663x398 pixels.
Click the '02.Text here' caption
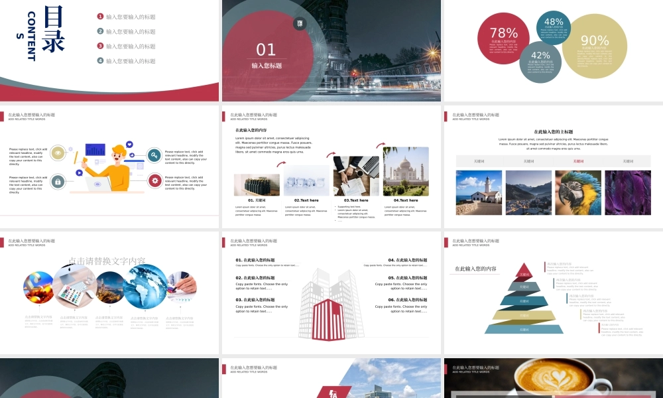point(306,200)
